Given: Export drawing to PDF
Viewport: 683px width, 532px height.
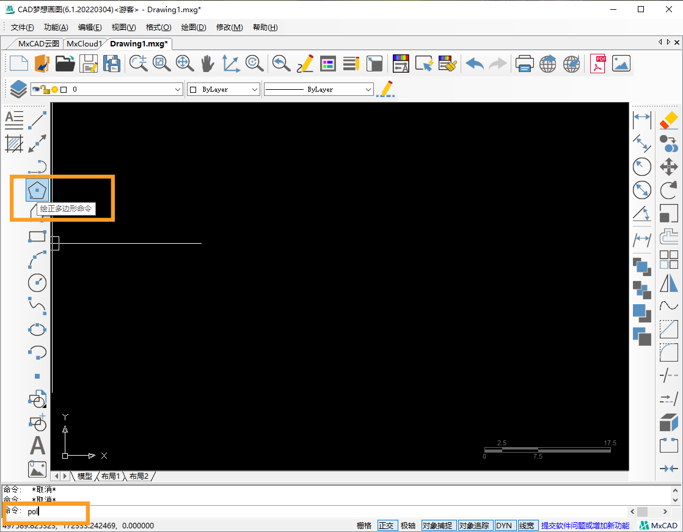Looking at the screenshot, I should click(x=597, y=64).
